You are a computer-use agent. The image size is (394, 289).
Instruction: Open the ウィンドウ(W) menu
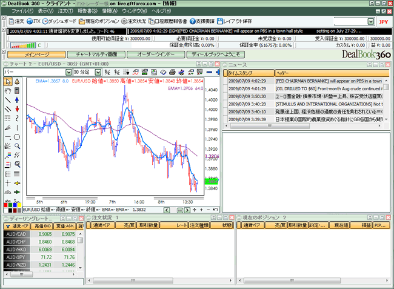(135, 11)
